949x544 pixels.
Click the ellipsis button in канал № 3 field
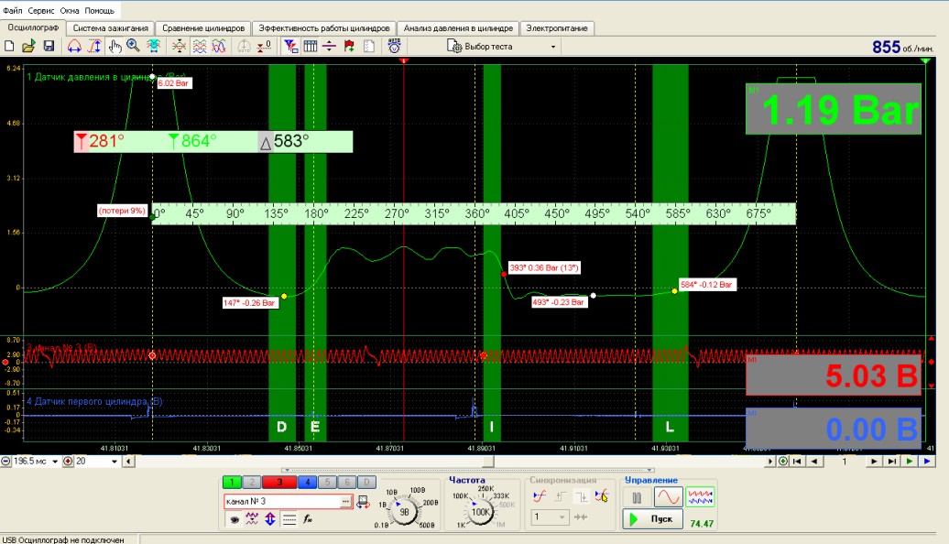tap(345, 502)
